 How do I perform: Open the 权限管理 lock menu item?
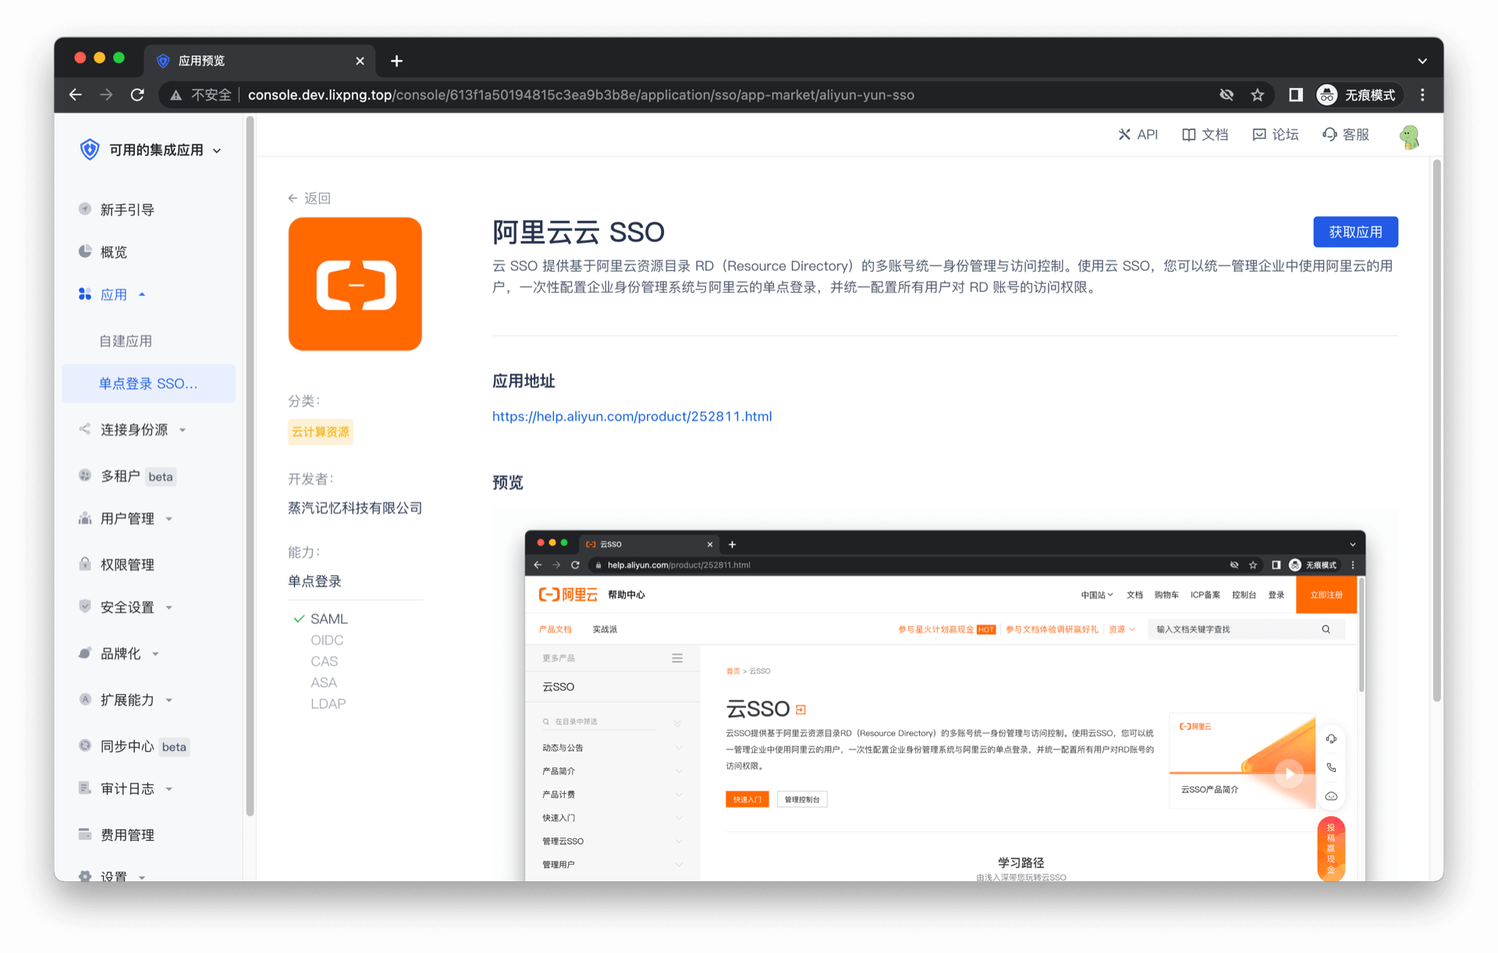coord(127,564)
